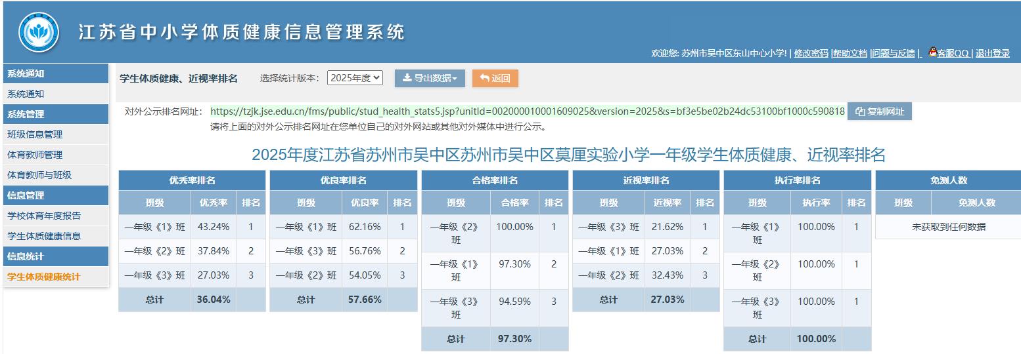Click the 退出登录 logout link
Image resolution: width=1021 pixels, height=354 pixels.
(992, 53)
